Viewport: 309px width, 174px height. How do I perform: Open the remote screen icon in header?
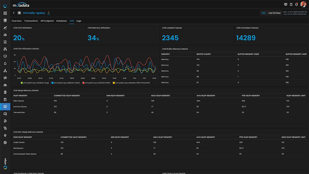pos(286,4)
